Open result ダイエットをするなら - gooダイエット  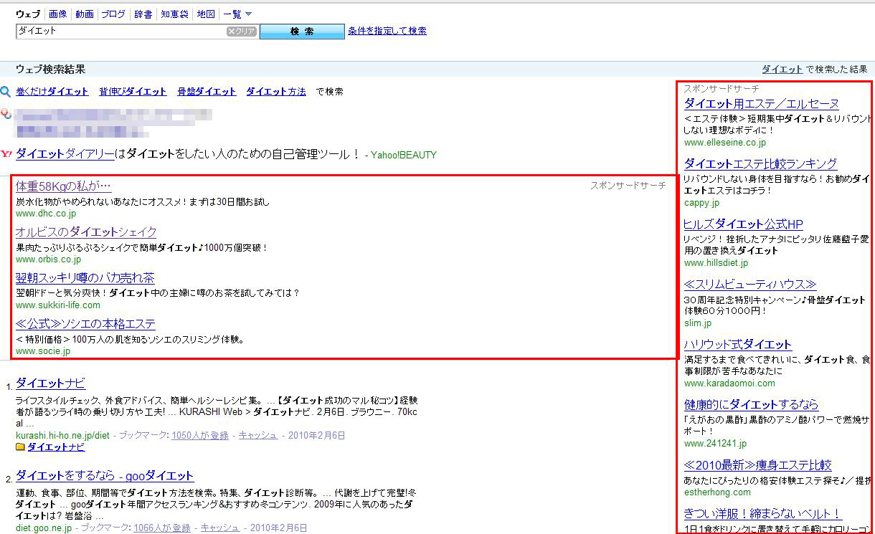pyautogui.click(x=105, y=476)
